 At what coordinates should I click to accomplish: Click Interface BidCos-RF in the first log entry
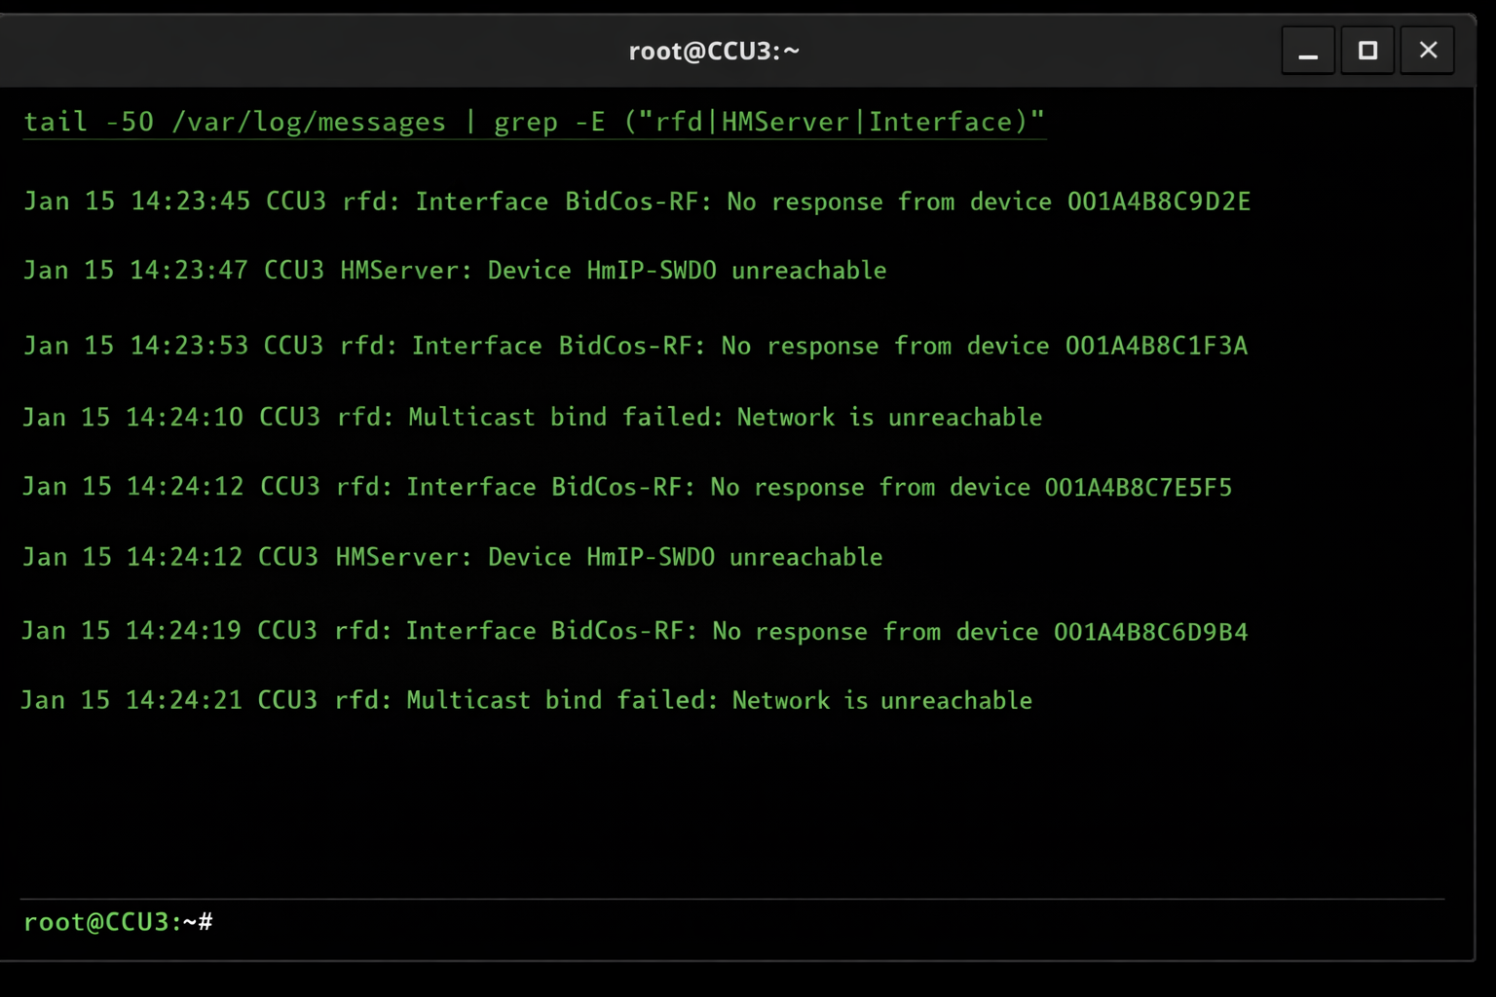pyautogui.click(x=560, y=202)
